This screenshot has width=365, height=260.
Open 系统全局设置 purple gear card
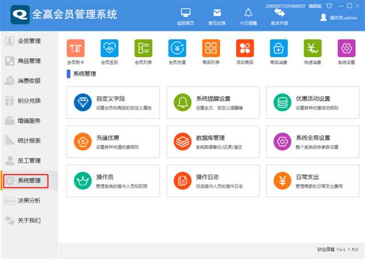click(313, 141)
